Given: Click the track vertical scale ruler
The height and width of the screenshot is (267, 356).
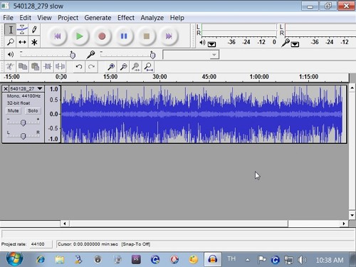Looking at the screenshot, I should (53, 114).
